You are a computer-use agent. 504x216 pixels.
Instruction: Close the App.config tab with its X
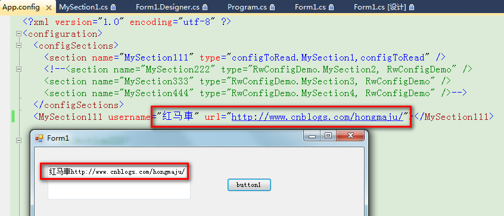(x=49, y=7)
